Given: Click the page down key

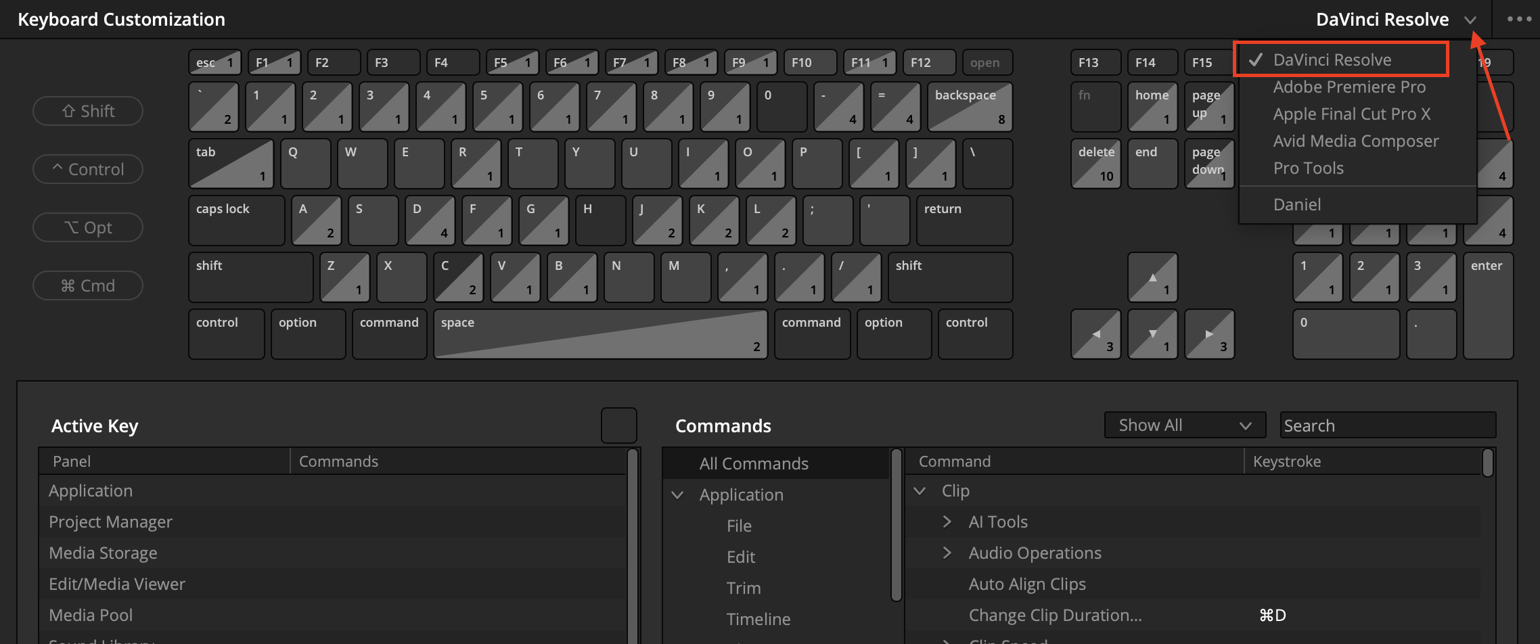Looking at the screenshot, I should point(1210,164).
